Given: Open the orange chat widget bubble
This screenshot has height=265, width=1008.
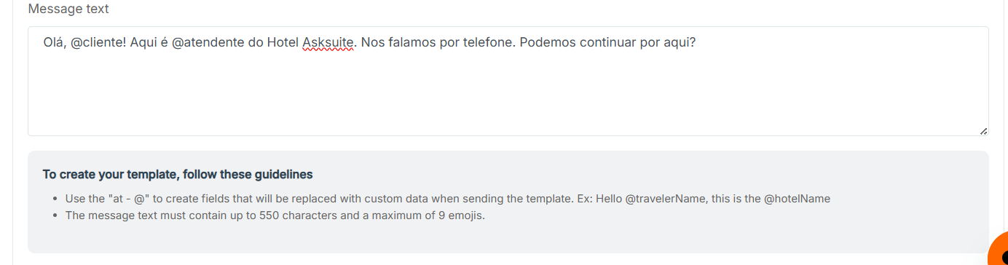Looking at the screenshot, I should click(x=999, y=250).
